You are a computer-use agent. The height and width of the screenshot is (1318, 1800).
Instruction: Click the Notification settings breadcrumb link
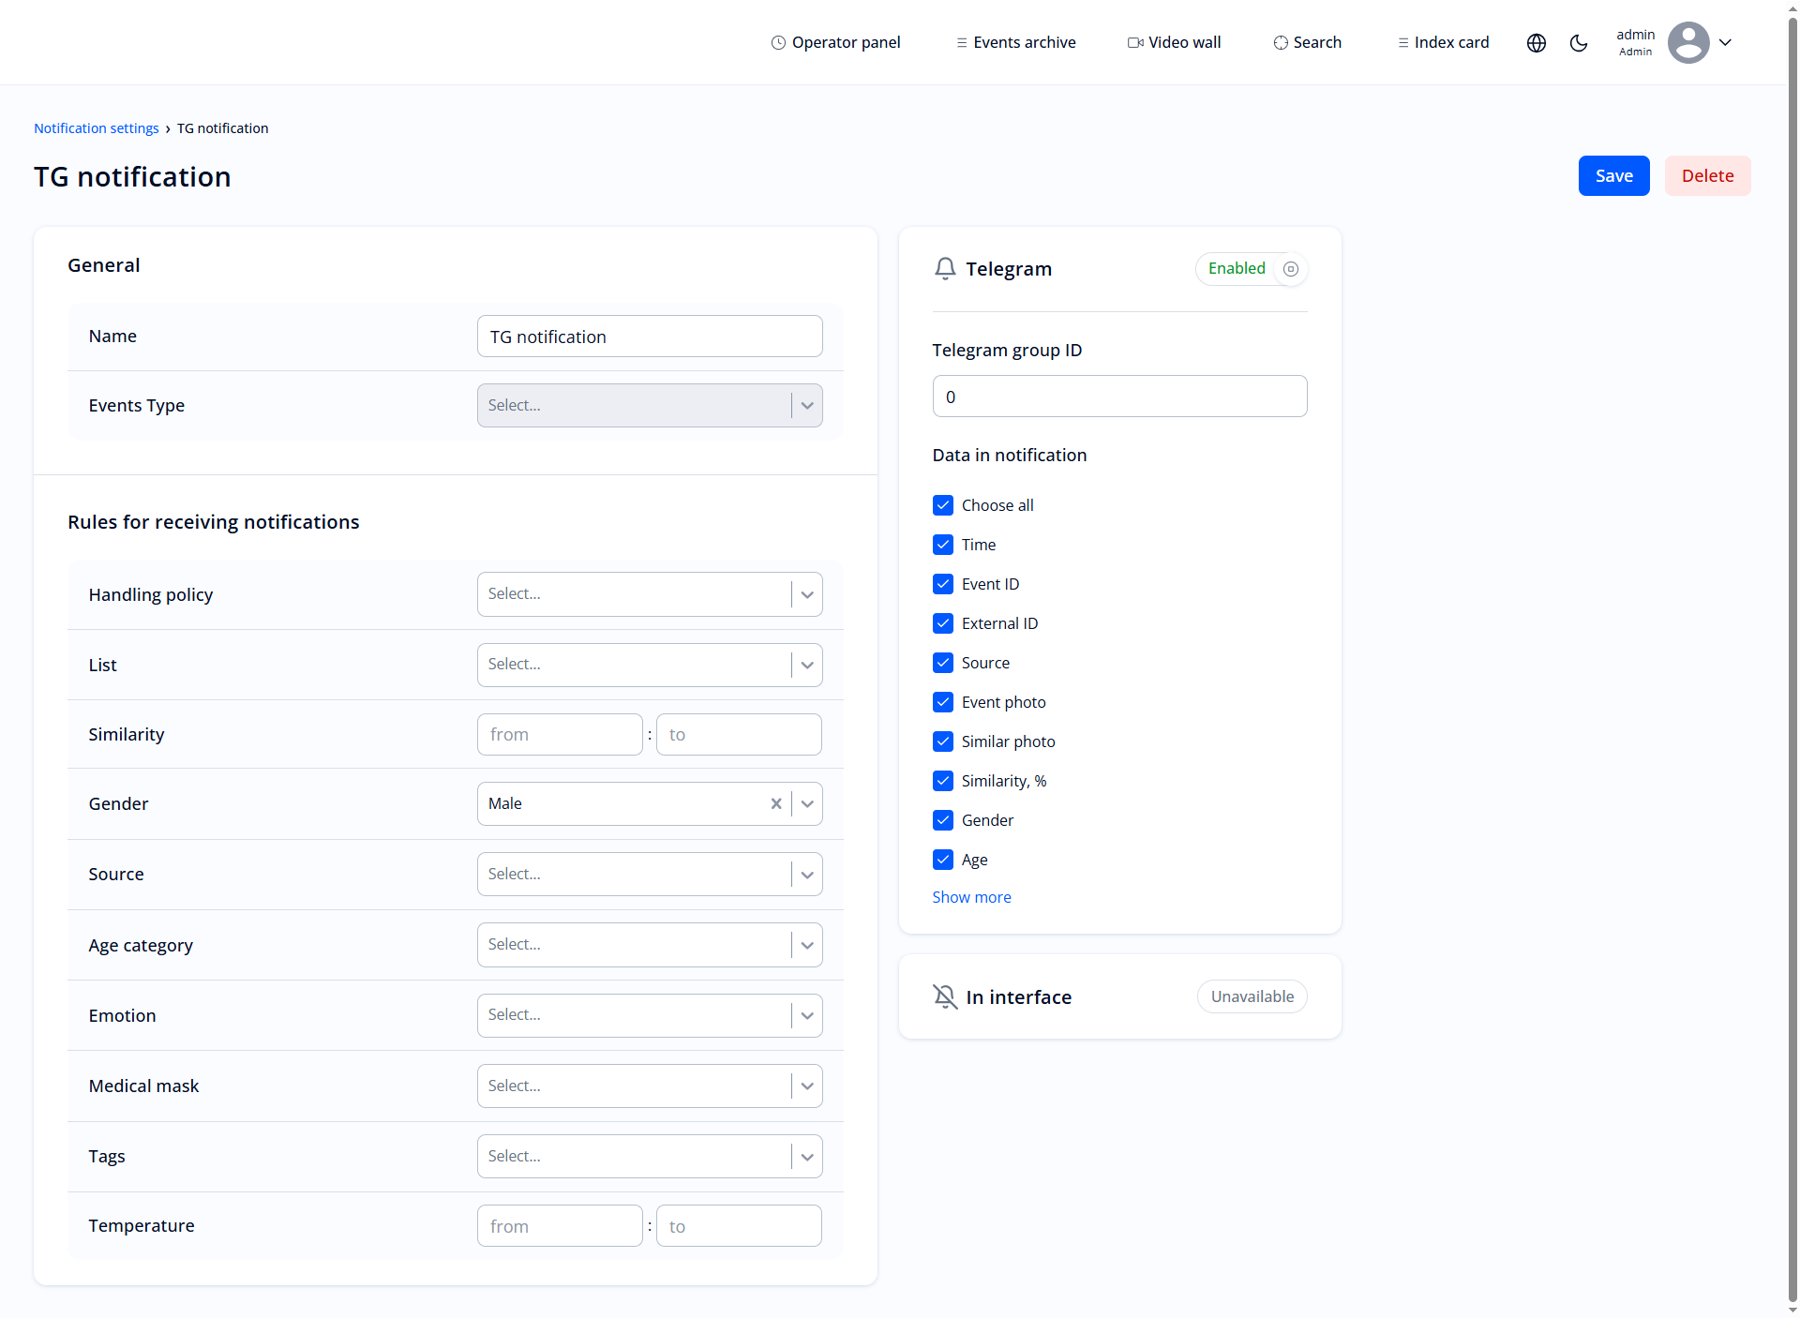96,127
